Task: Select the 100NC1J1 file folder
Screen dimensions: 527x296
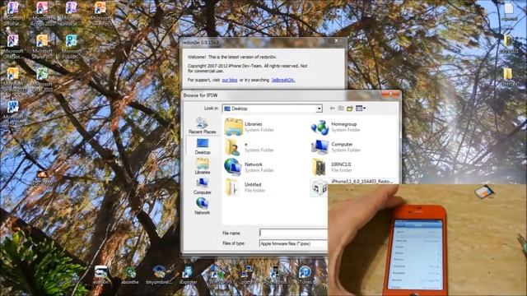Action: click(x=333, y=167)
